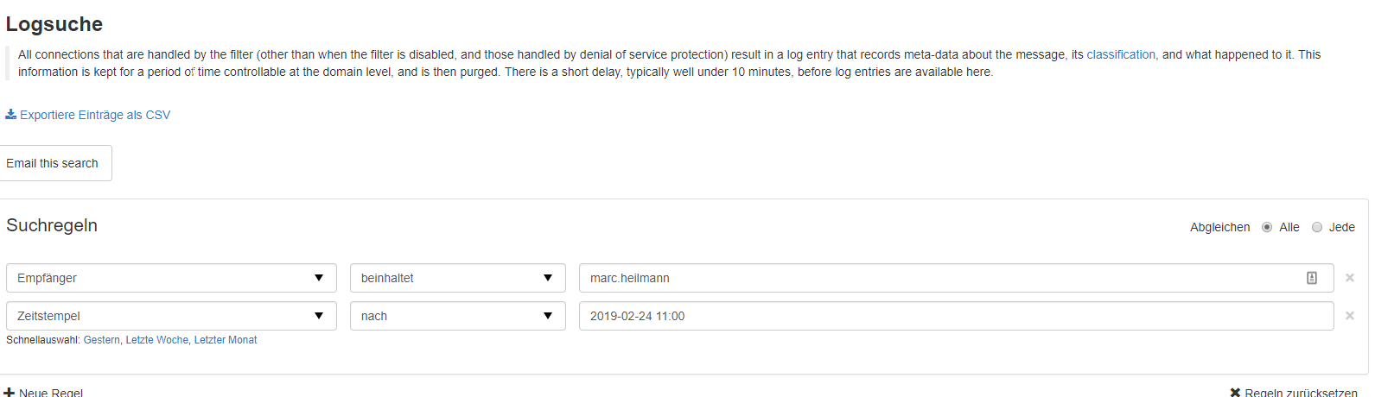Screen dimensions: 1375x397
Task: Click the X icon for Regeln zurücksetzen
Action: coord(1235,393)
